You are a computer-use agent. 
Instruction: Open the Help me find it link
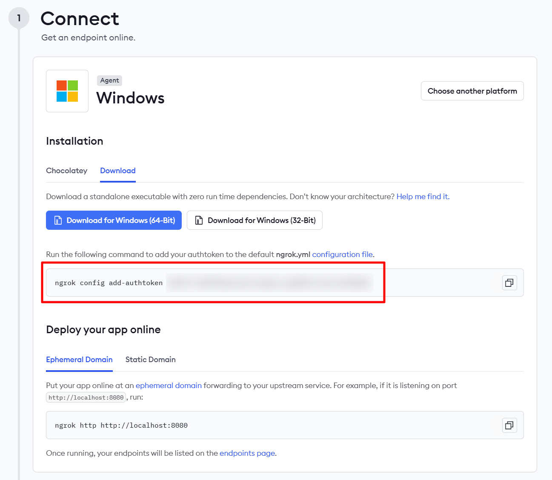[422, 196]
